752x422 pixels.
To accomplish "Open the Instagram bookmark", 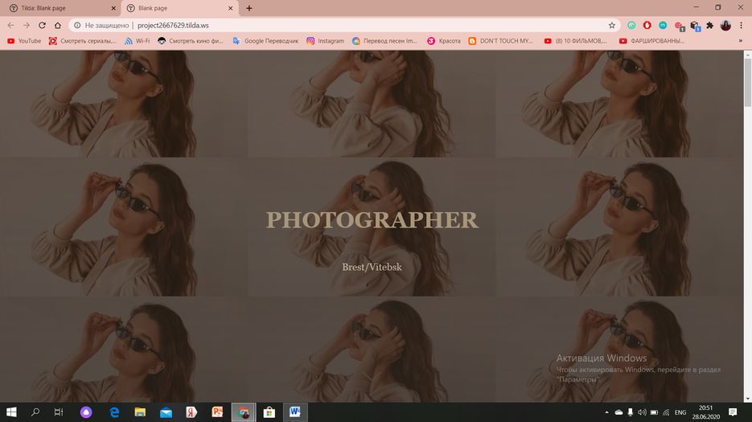I will click(x=325, y=41).
